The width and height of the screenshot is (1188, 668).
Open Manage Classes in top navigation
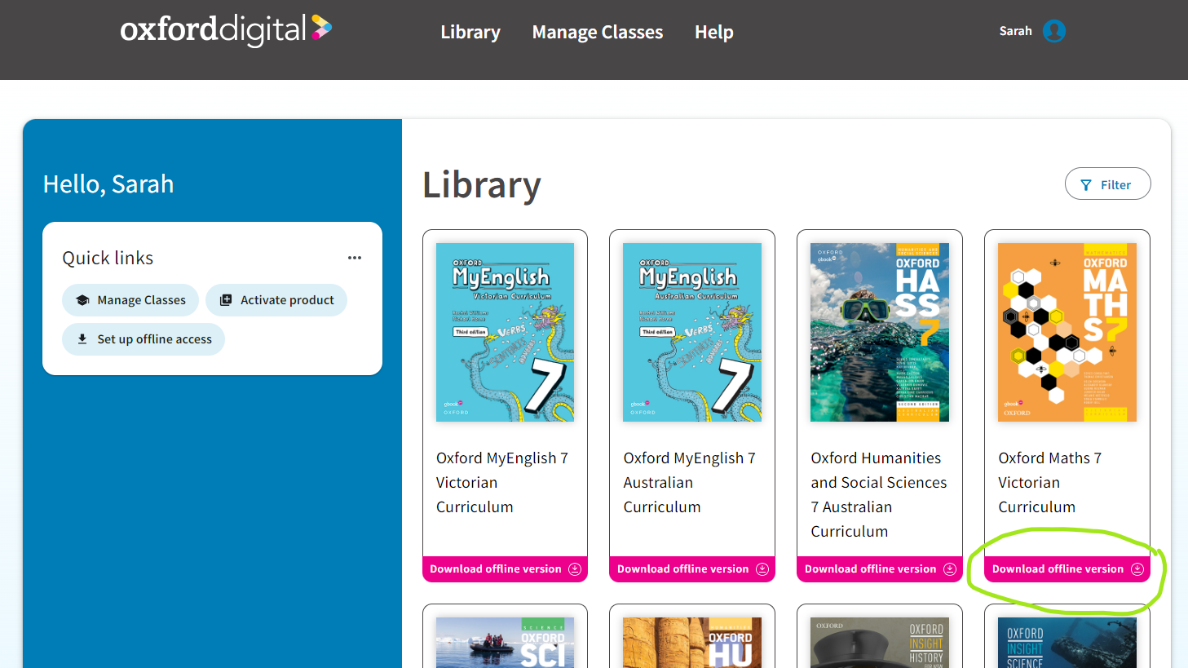point(597,33)
